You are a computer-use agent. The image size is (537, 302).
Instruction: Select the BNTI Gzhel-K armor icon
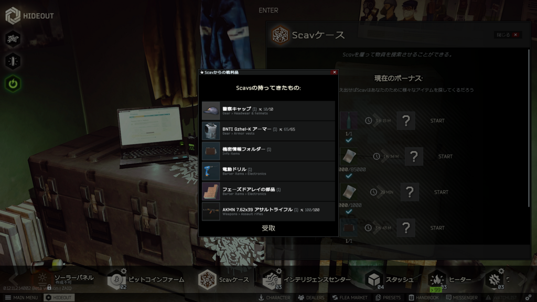point(211,131)
